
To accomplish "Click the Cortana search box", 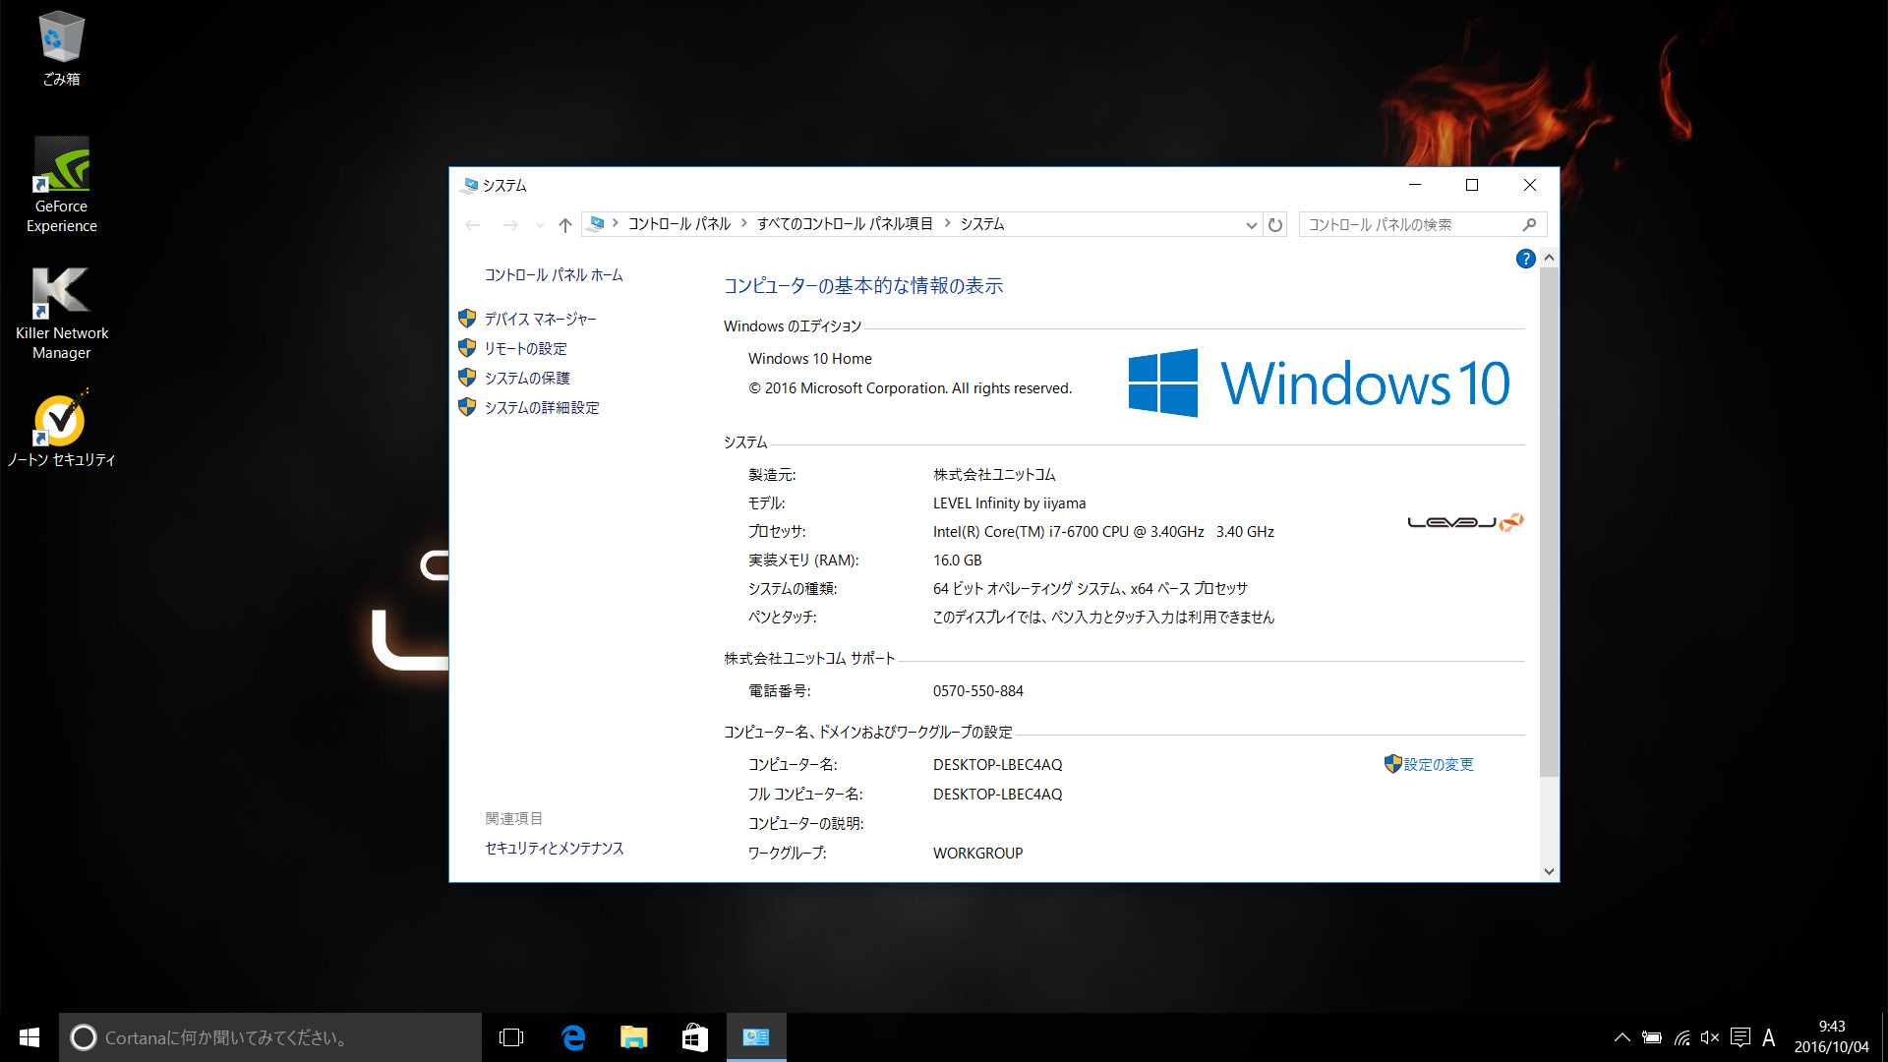I will pyautogui.click(x=270, y=1037).
